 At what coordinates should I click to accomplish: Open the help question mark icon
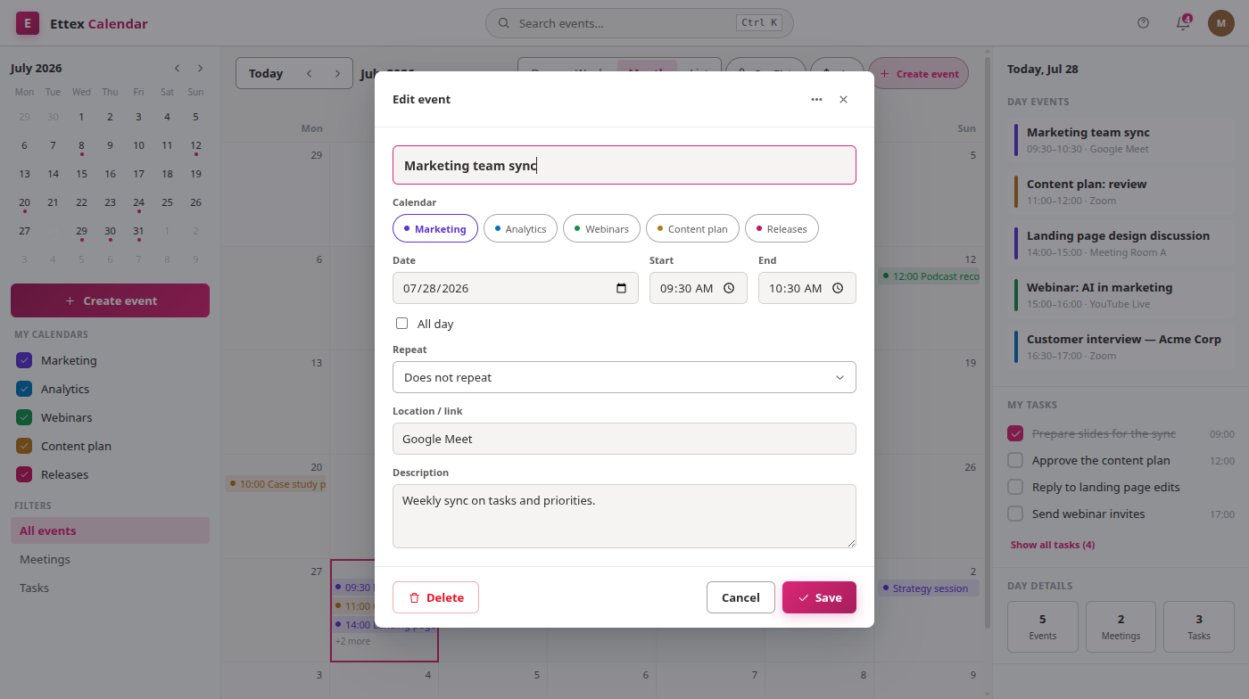[x=1144, y=23]
